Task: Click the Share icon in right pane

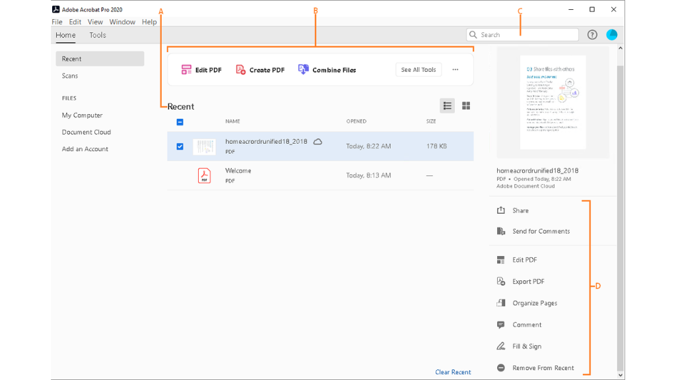Action: 500,210
